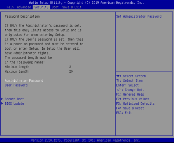Select User Password option
Viewport: 174px width, 143px height.
[x=16, y=85]
